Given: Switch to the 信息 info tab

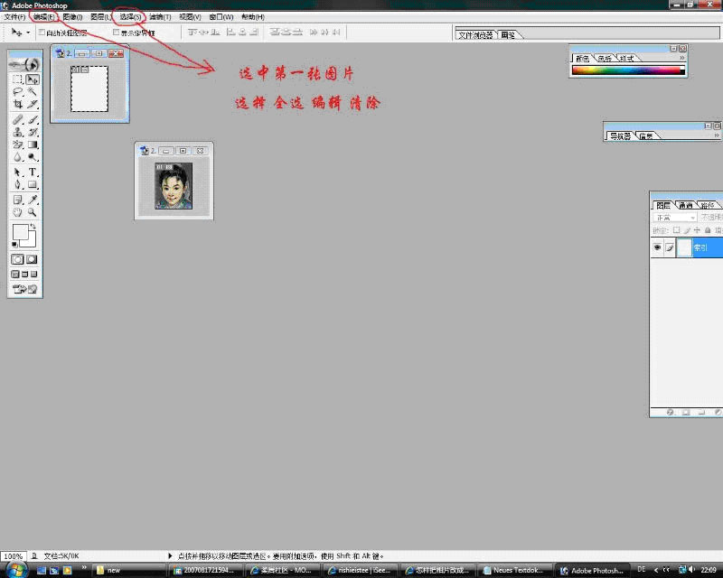Looking at the screenshot, I should (646, 136).
